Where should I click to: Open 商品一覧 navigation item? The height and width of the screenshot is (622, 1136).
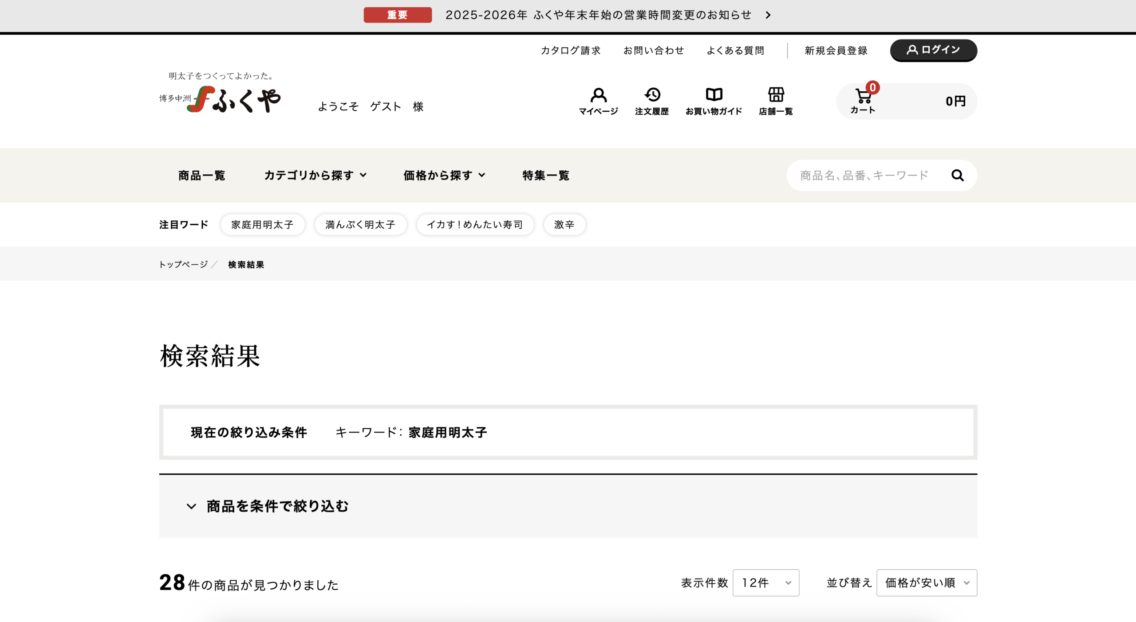201,176
